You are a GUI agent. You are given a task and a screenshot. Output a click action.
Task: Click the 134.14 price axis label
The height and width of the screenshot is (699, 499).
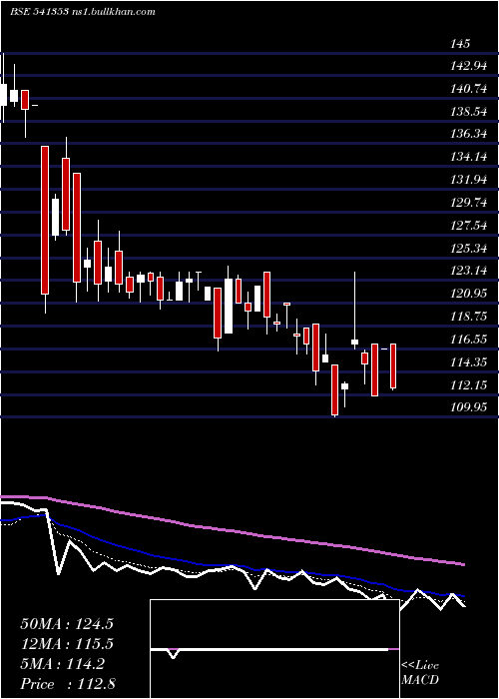(x=469, y=157)
